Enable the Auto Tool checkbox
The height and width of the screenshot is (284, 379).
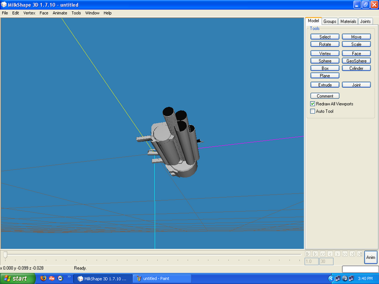313,111
